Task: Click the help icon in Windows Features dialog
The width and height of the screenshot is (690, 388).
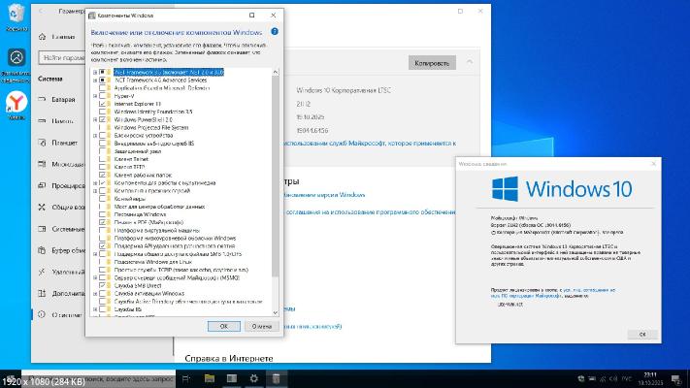Action: point(275,31)
